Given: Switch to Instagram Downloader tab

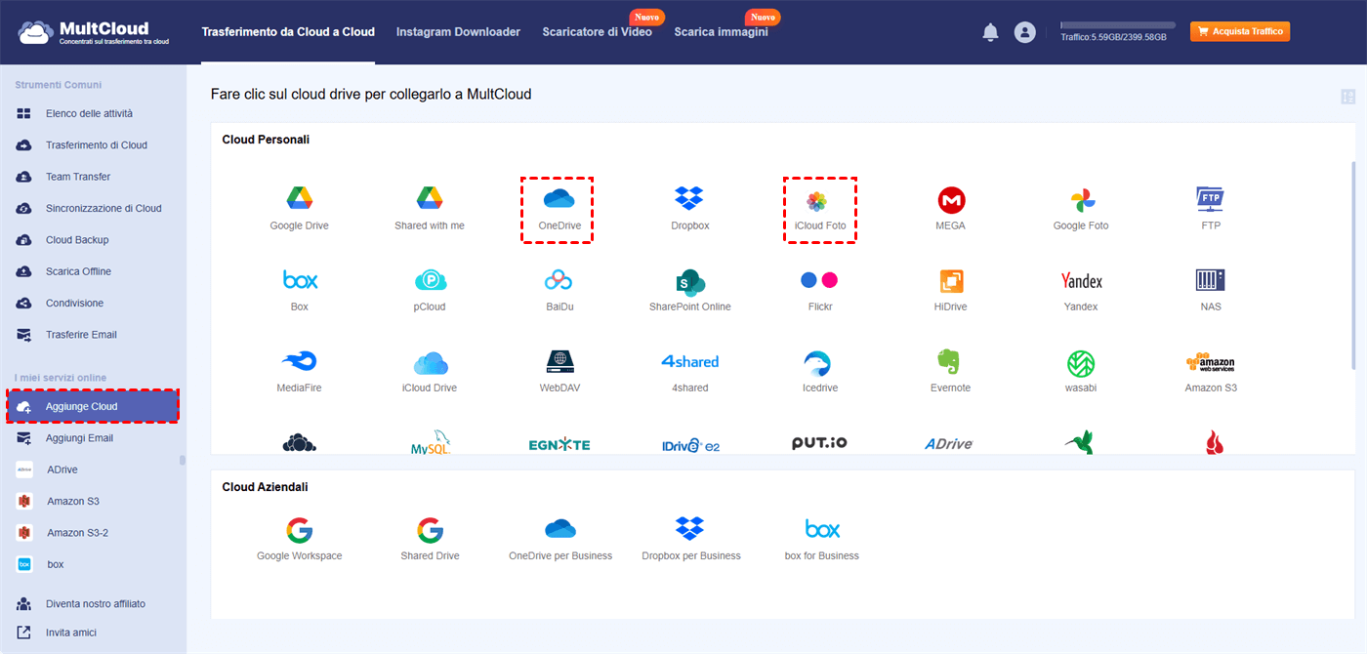Looking at the screenshot, I should [x=458, y=32].
